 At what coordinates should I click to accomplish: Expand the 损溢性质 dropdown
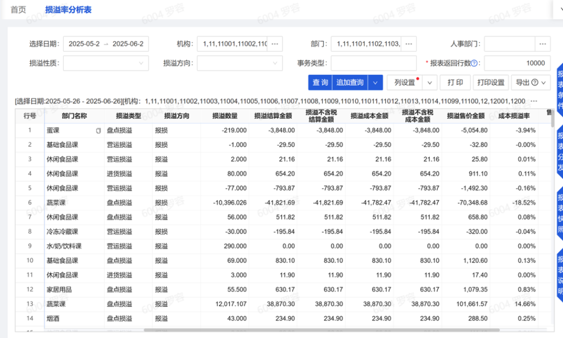point(106,63)
